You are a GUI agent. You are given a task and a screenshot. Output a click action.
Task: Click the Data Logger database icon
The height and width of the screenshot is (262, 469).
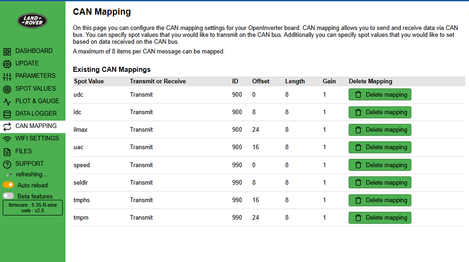(7, 114)
